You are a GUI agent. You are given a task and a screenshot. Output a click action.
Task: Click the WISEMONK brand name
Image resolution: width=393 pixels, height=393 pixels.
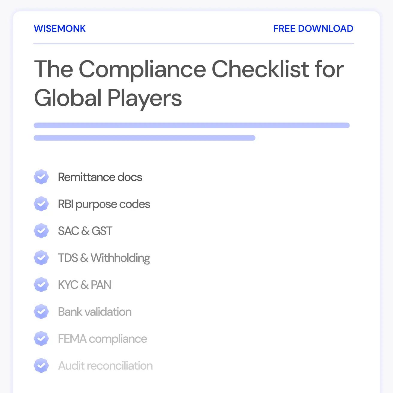pos(60,28)
